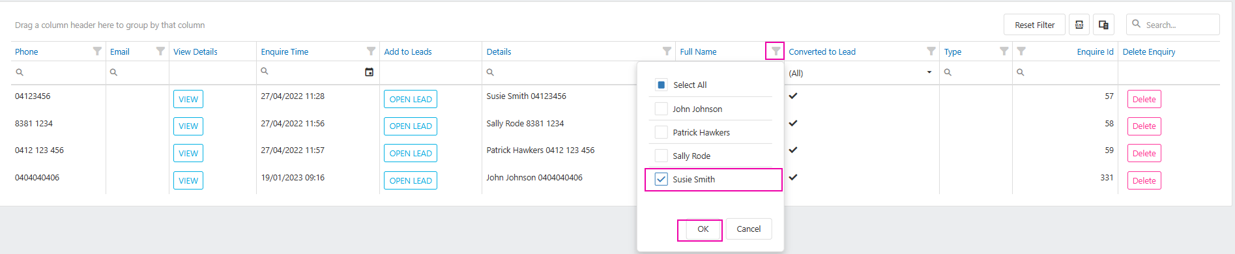Screen dimensions: 1235x254
Task: Delete enquiry with id 59
Action: coord(1144,153)
